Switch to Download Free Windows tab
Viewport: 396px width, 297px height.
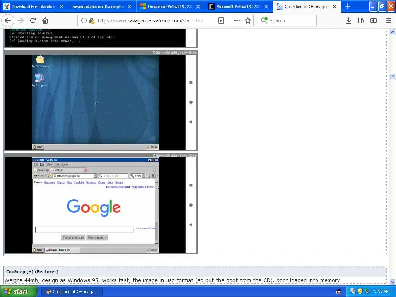click(x=34, y=7)
